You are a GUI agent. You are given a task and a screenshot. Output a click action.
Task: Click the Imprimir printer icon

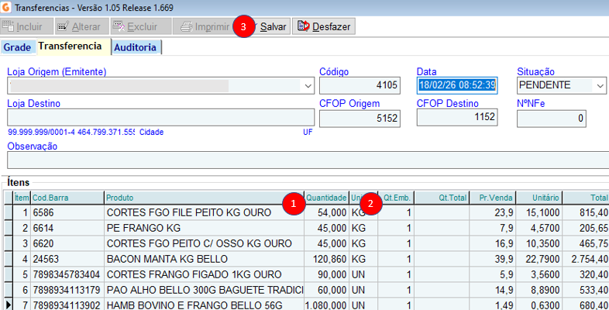click(x=186, y=26)
